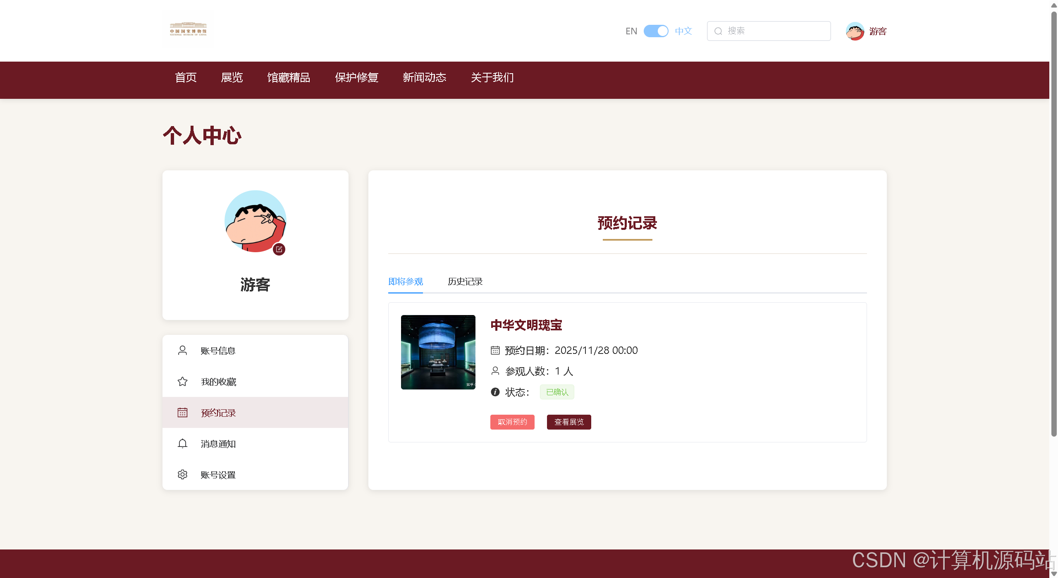Click the info icon beside 状态
This screenshot has width=1058, height=578.
pos(495,392)
